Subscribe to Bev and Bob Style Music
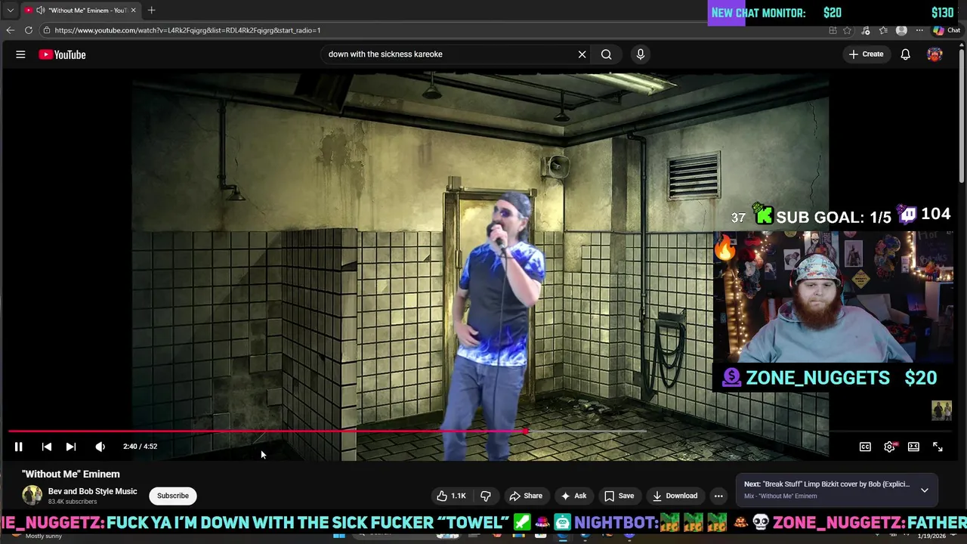 (173, 496)
